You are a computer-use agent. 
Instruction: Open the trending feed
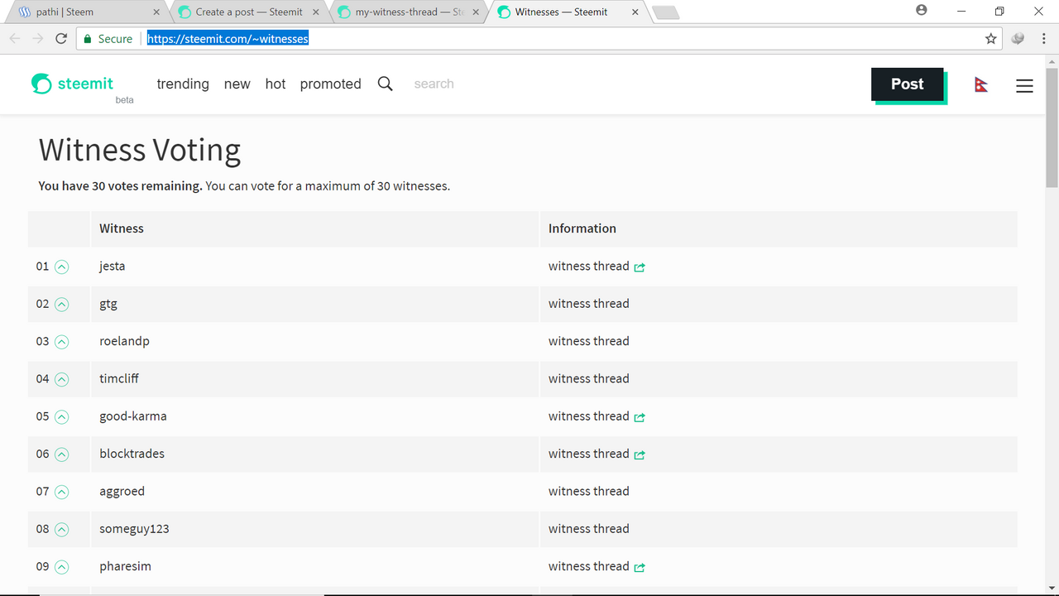pos(183,84)
